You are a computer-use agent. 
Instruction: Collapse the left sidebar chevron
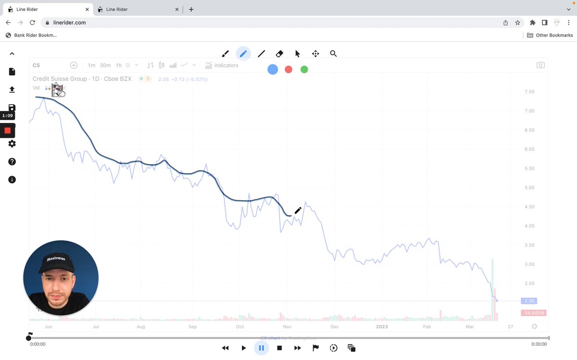[x=12, y=54]
